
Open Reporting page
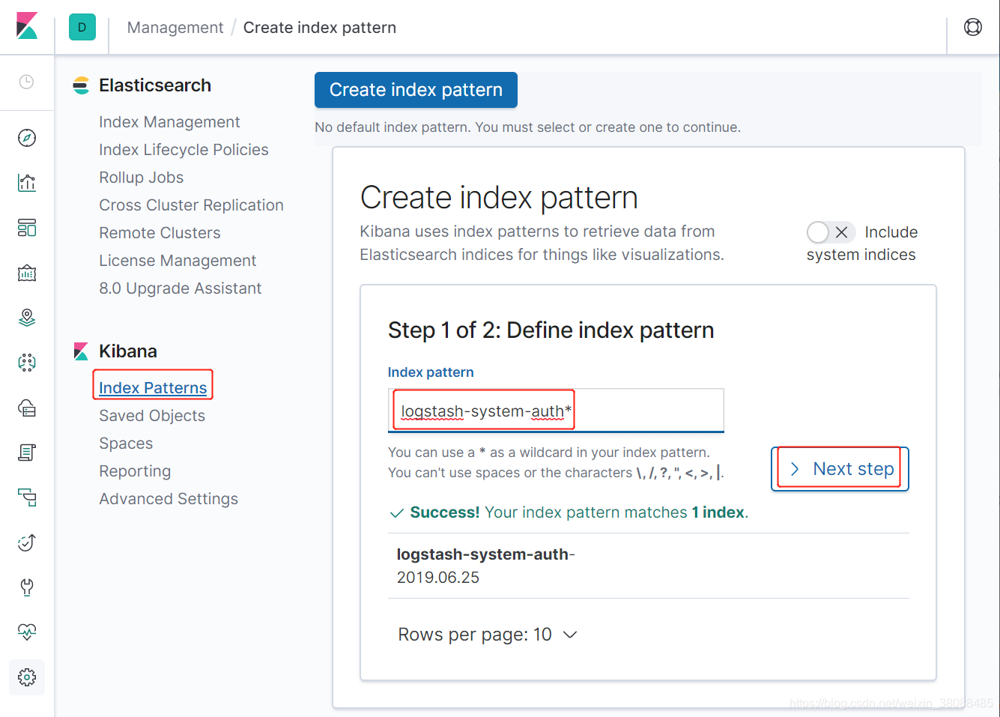point(135,471)
